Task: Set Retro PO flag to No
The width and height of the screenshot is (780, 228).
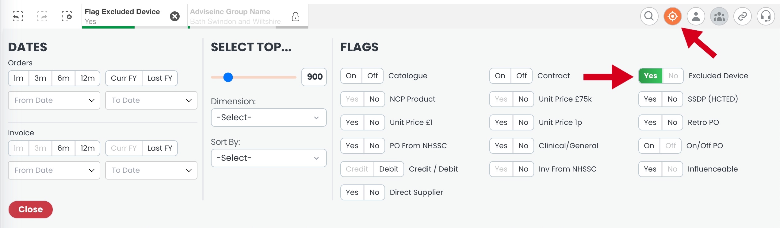Action: point(672,122)
